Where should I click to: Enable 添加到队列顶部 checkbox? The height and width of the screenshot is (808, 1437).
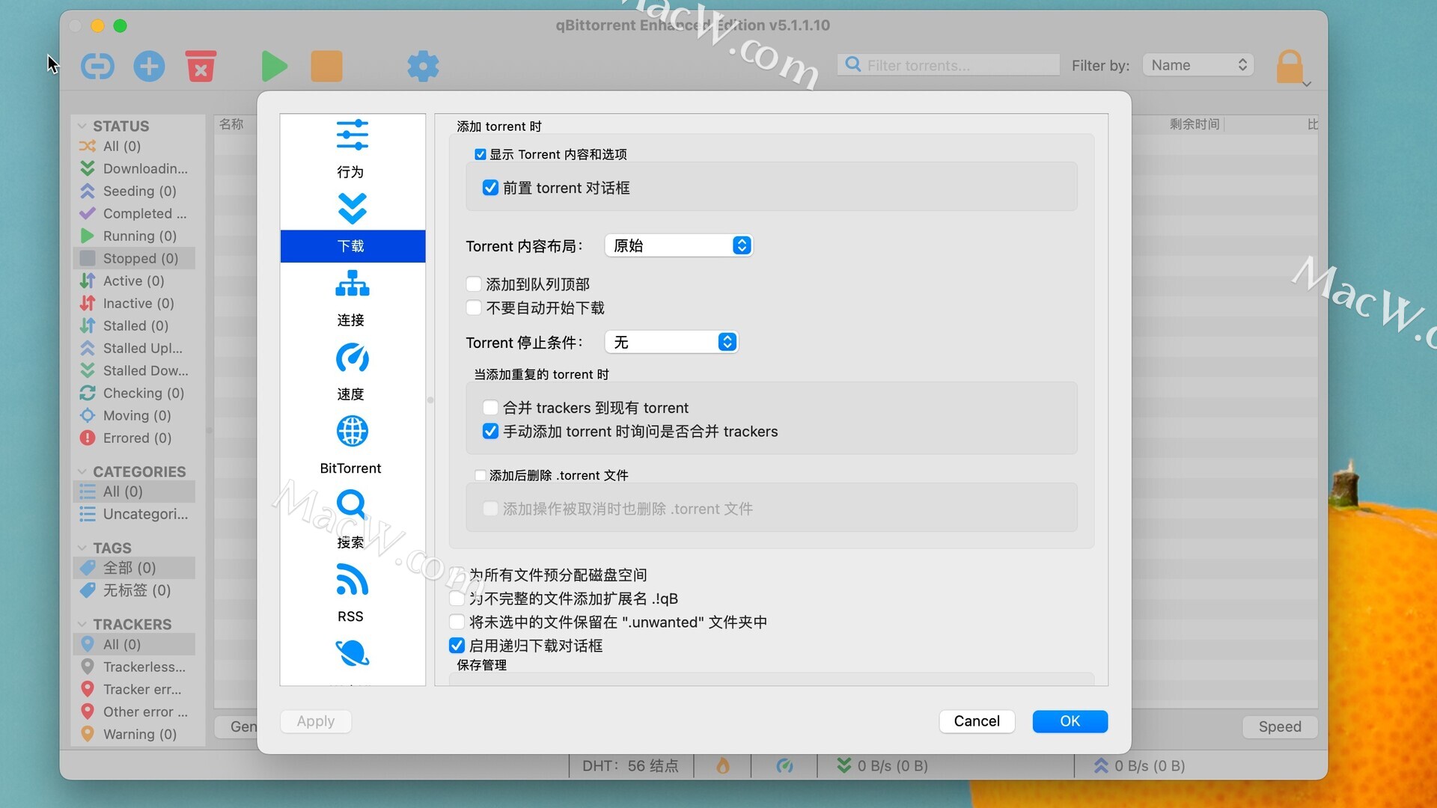(x=474, y=284)
